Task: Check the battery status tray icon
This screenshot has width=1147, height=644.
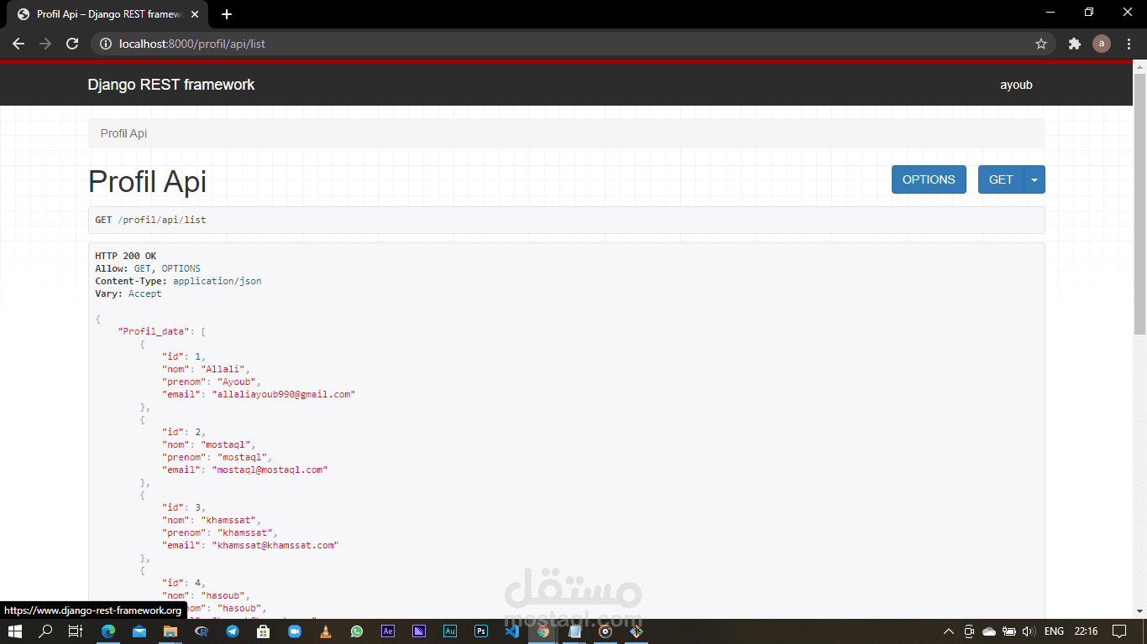Action: (x=1008, y=631)
